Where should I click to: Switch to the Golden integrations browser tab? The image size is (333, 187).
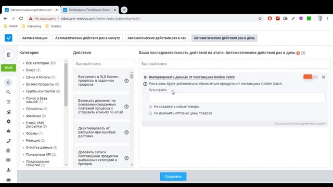89,10
